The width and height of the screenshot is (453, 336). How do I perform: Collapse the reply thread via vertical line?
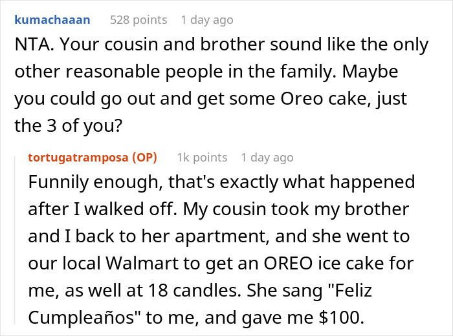point(15,239)
